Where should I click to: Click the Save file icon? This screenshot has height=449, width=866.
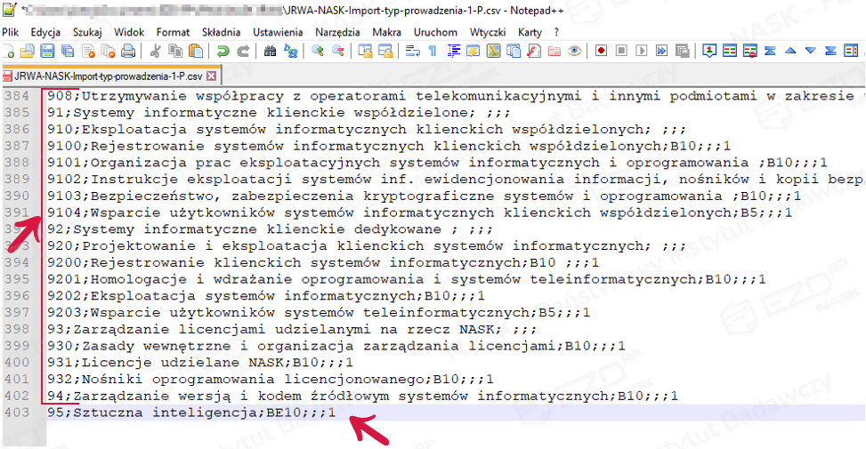pyautogui.click(x=45, y=51)
